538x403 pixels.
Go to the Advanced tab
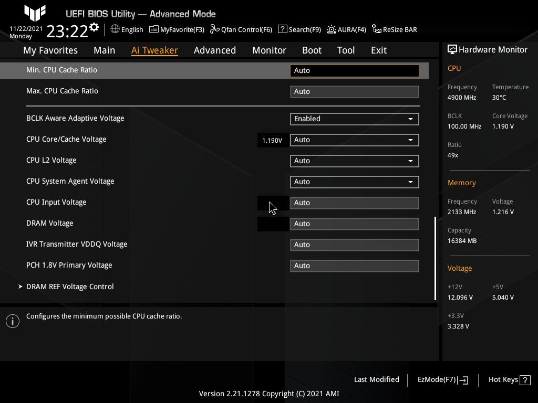(x=215, y=50)
